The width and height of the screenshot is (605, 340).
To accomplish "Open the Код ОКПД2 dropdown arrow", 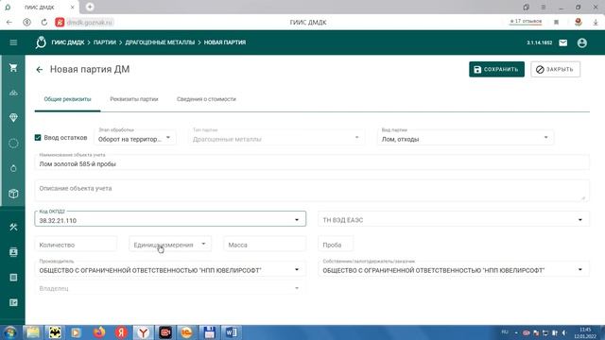I will (297, 220).
